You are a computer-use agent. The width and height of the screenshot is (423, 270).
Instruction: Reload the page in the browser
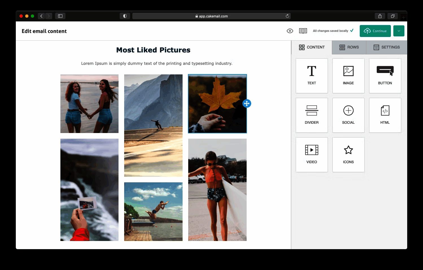287,16
